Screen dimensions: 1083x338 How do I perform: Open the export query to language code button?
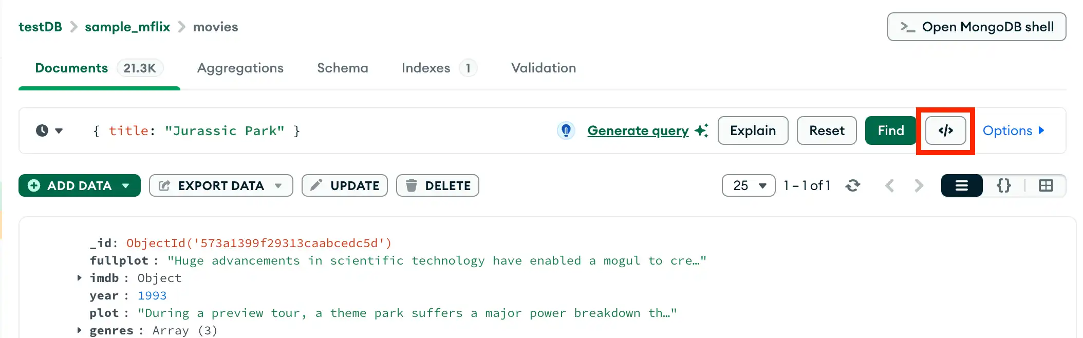[945, 130]
